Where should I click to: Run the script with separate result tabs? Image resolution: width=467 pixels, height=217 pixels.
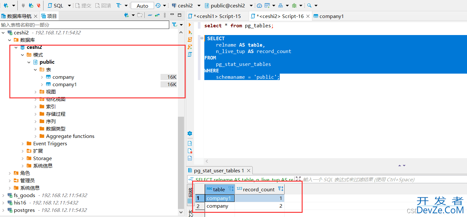pyautogui.click(x=190, y=47)
